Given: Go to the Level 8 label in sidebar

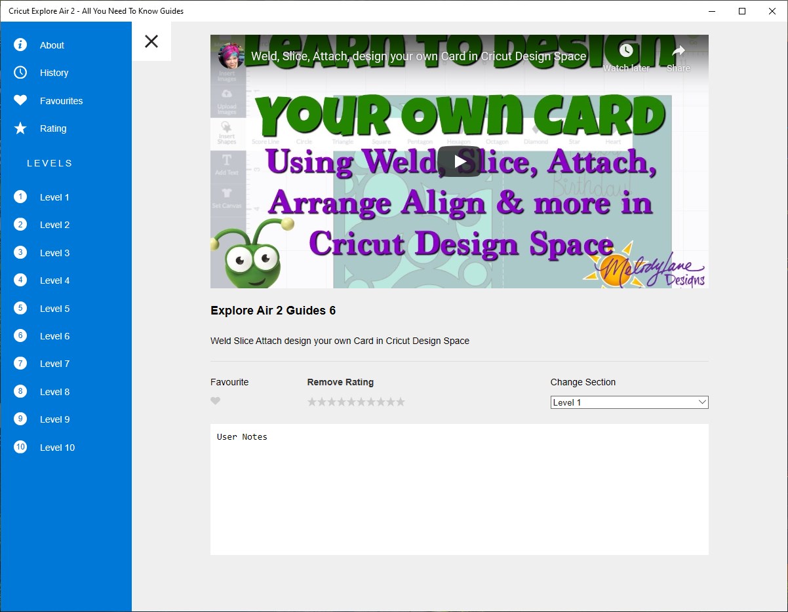Looking at the screenshot, I should tap(54, 392).
